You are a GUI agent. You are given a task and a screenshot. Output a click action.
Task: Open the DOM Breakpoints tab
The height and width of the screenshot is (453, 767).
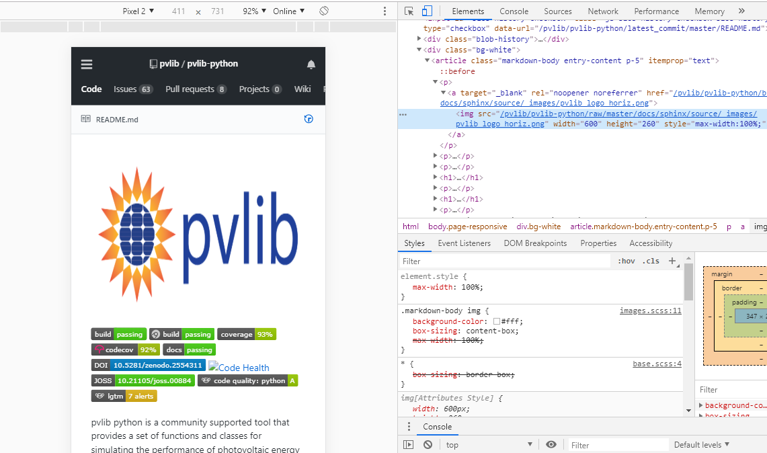[535, 243]
